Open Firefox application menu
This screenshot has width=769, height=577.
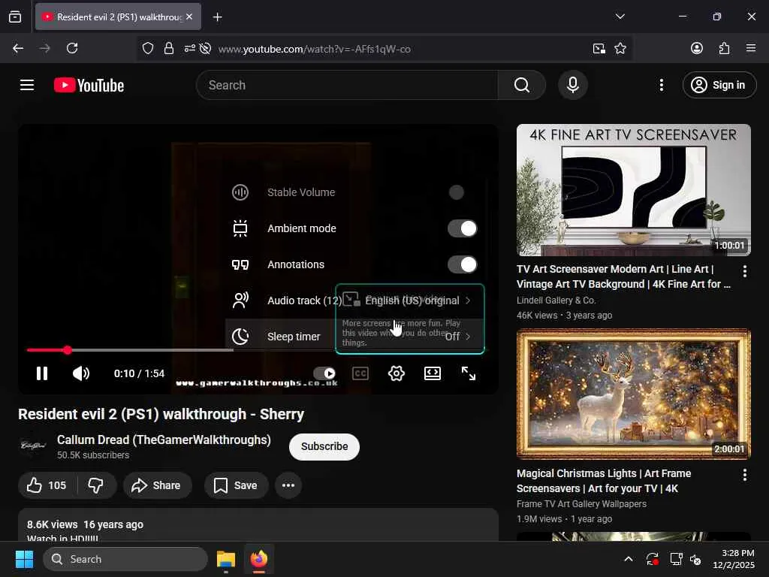coord(751,48)
